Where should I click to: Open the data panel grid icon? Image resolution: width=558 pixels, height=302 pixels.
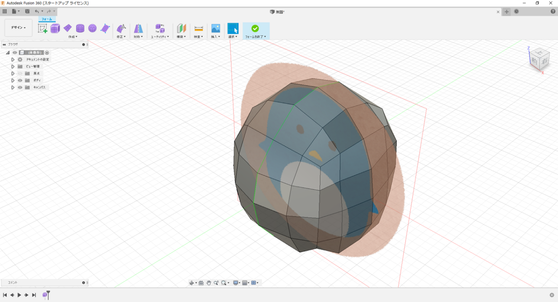(5, 11)
